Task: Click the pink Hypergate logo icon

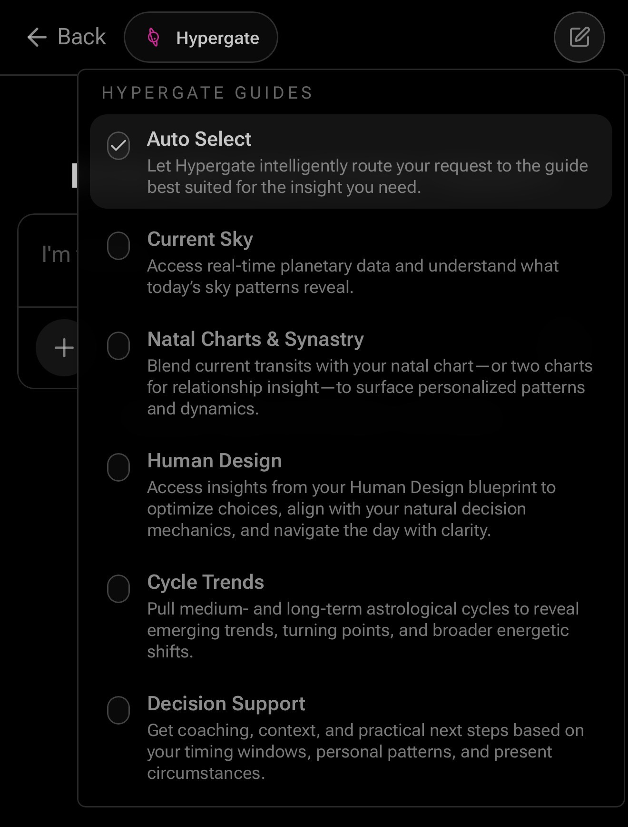Action: 153,37
